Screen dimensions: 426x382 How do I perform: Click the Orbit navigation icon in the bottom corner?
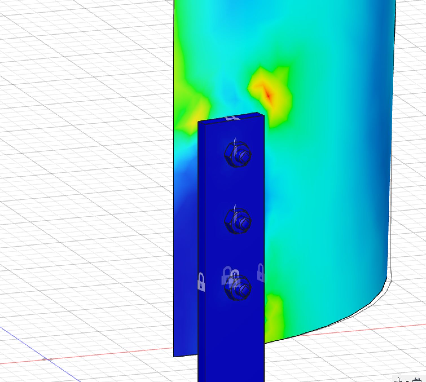[399, 379]
